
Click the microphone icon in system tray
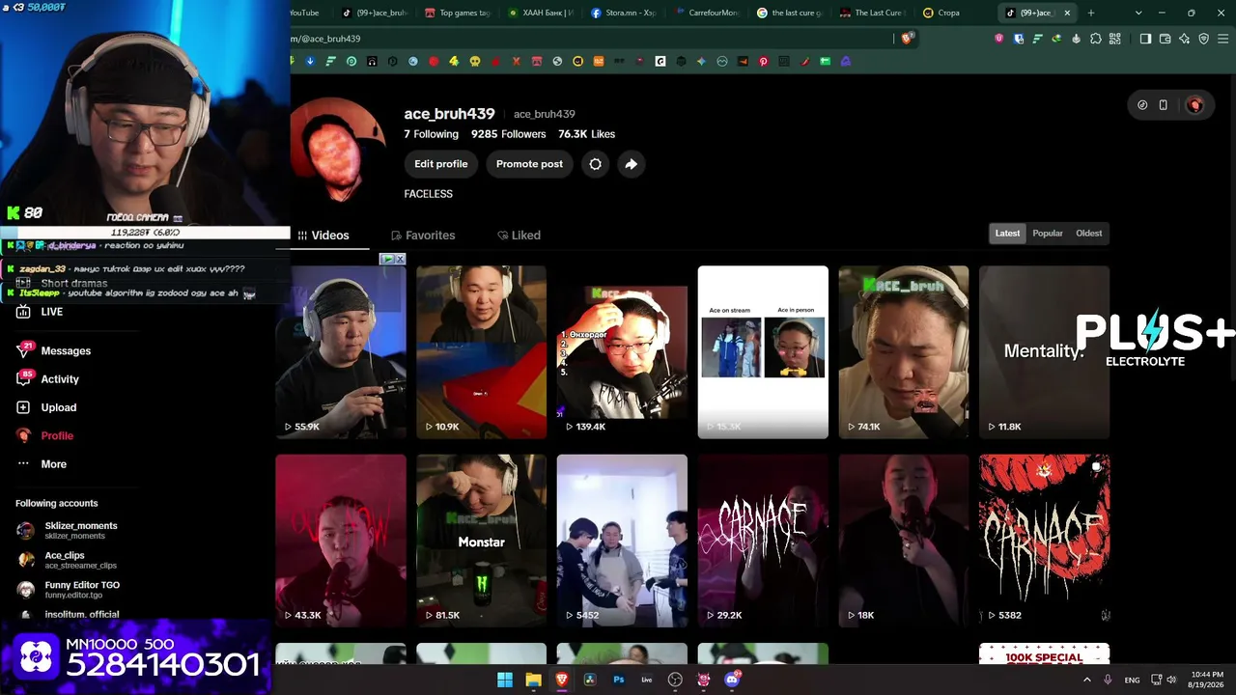click(1109, 680)
